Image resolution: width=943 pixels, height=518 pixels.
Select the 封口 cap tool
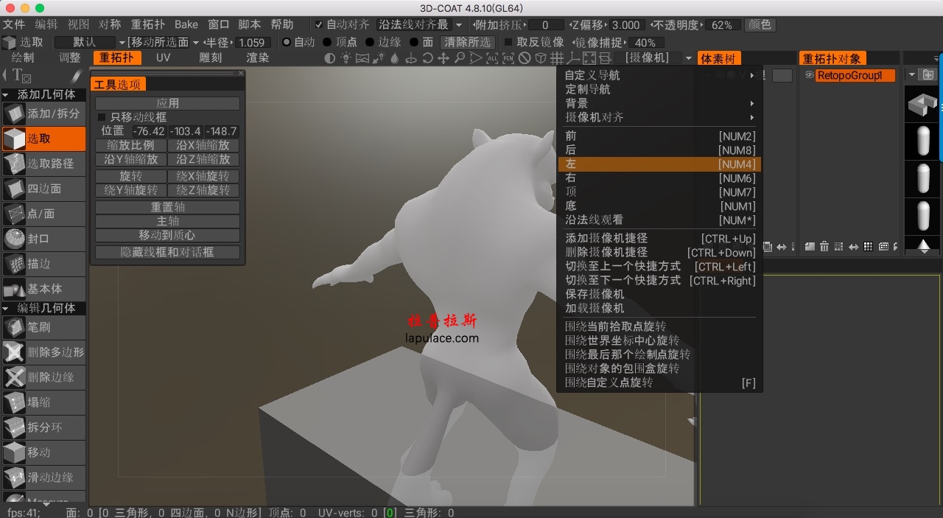pos(43,239)
